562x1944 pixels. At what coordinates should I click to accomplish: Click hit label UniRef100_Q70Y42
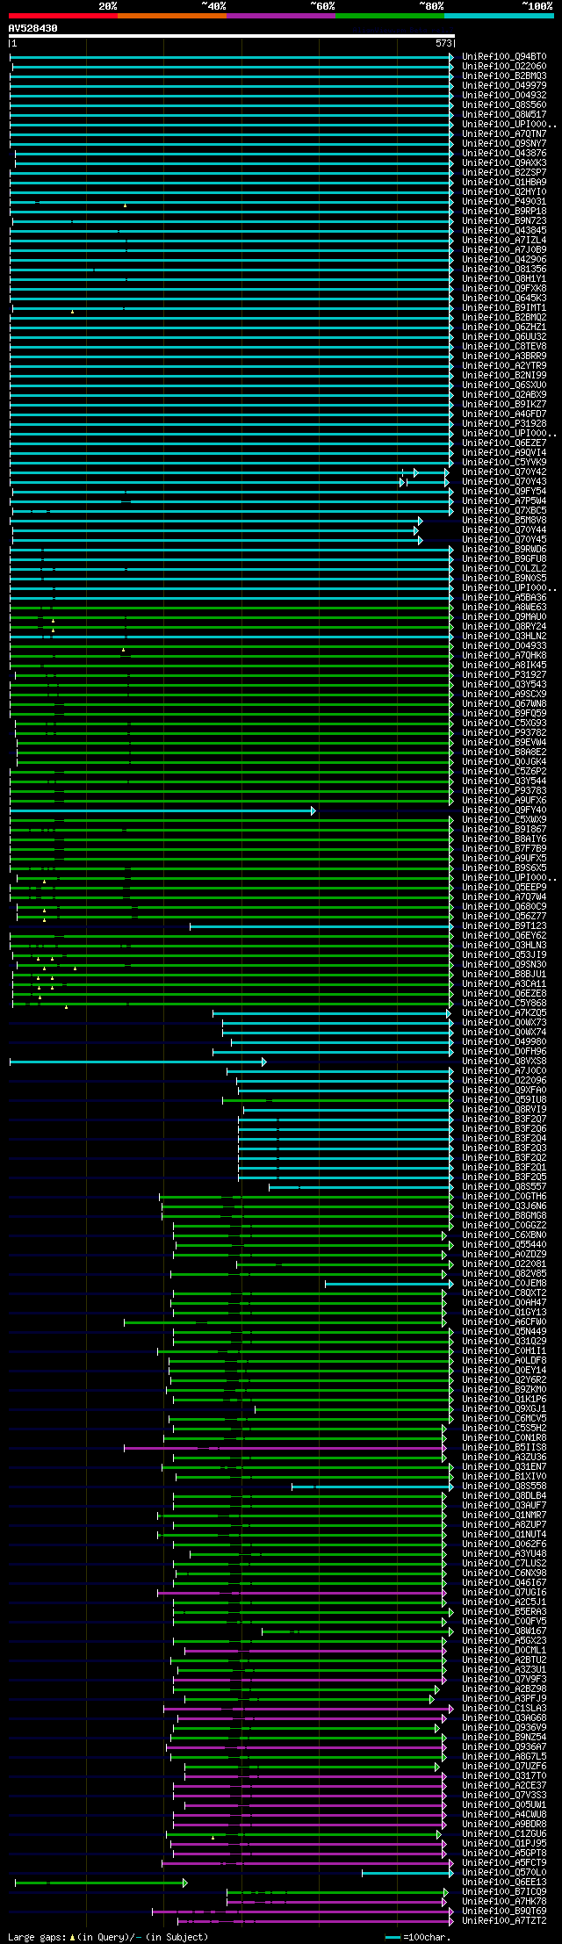pyautogui.click(x=504, y=472)
